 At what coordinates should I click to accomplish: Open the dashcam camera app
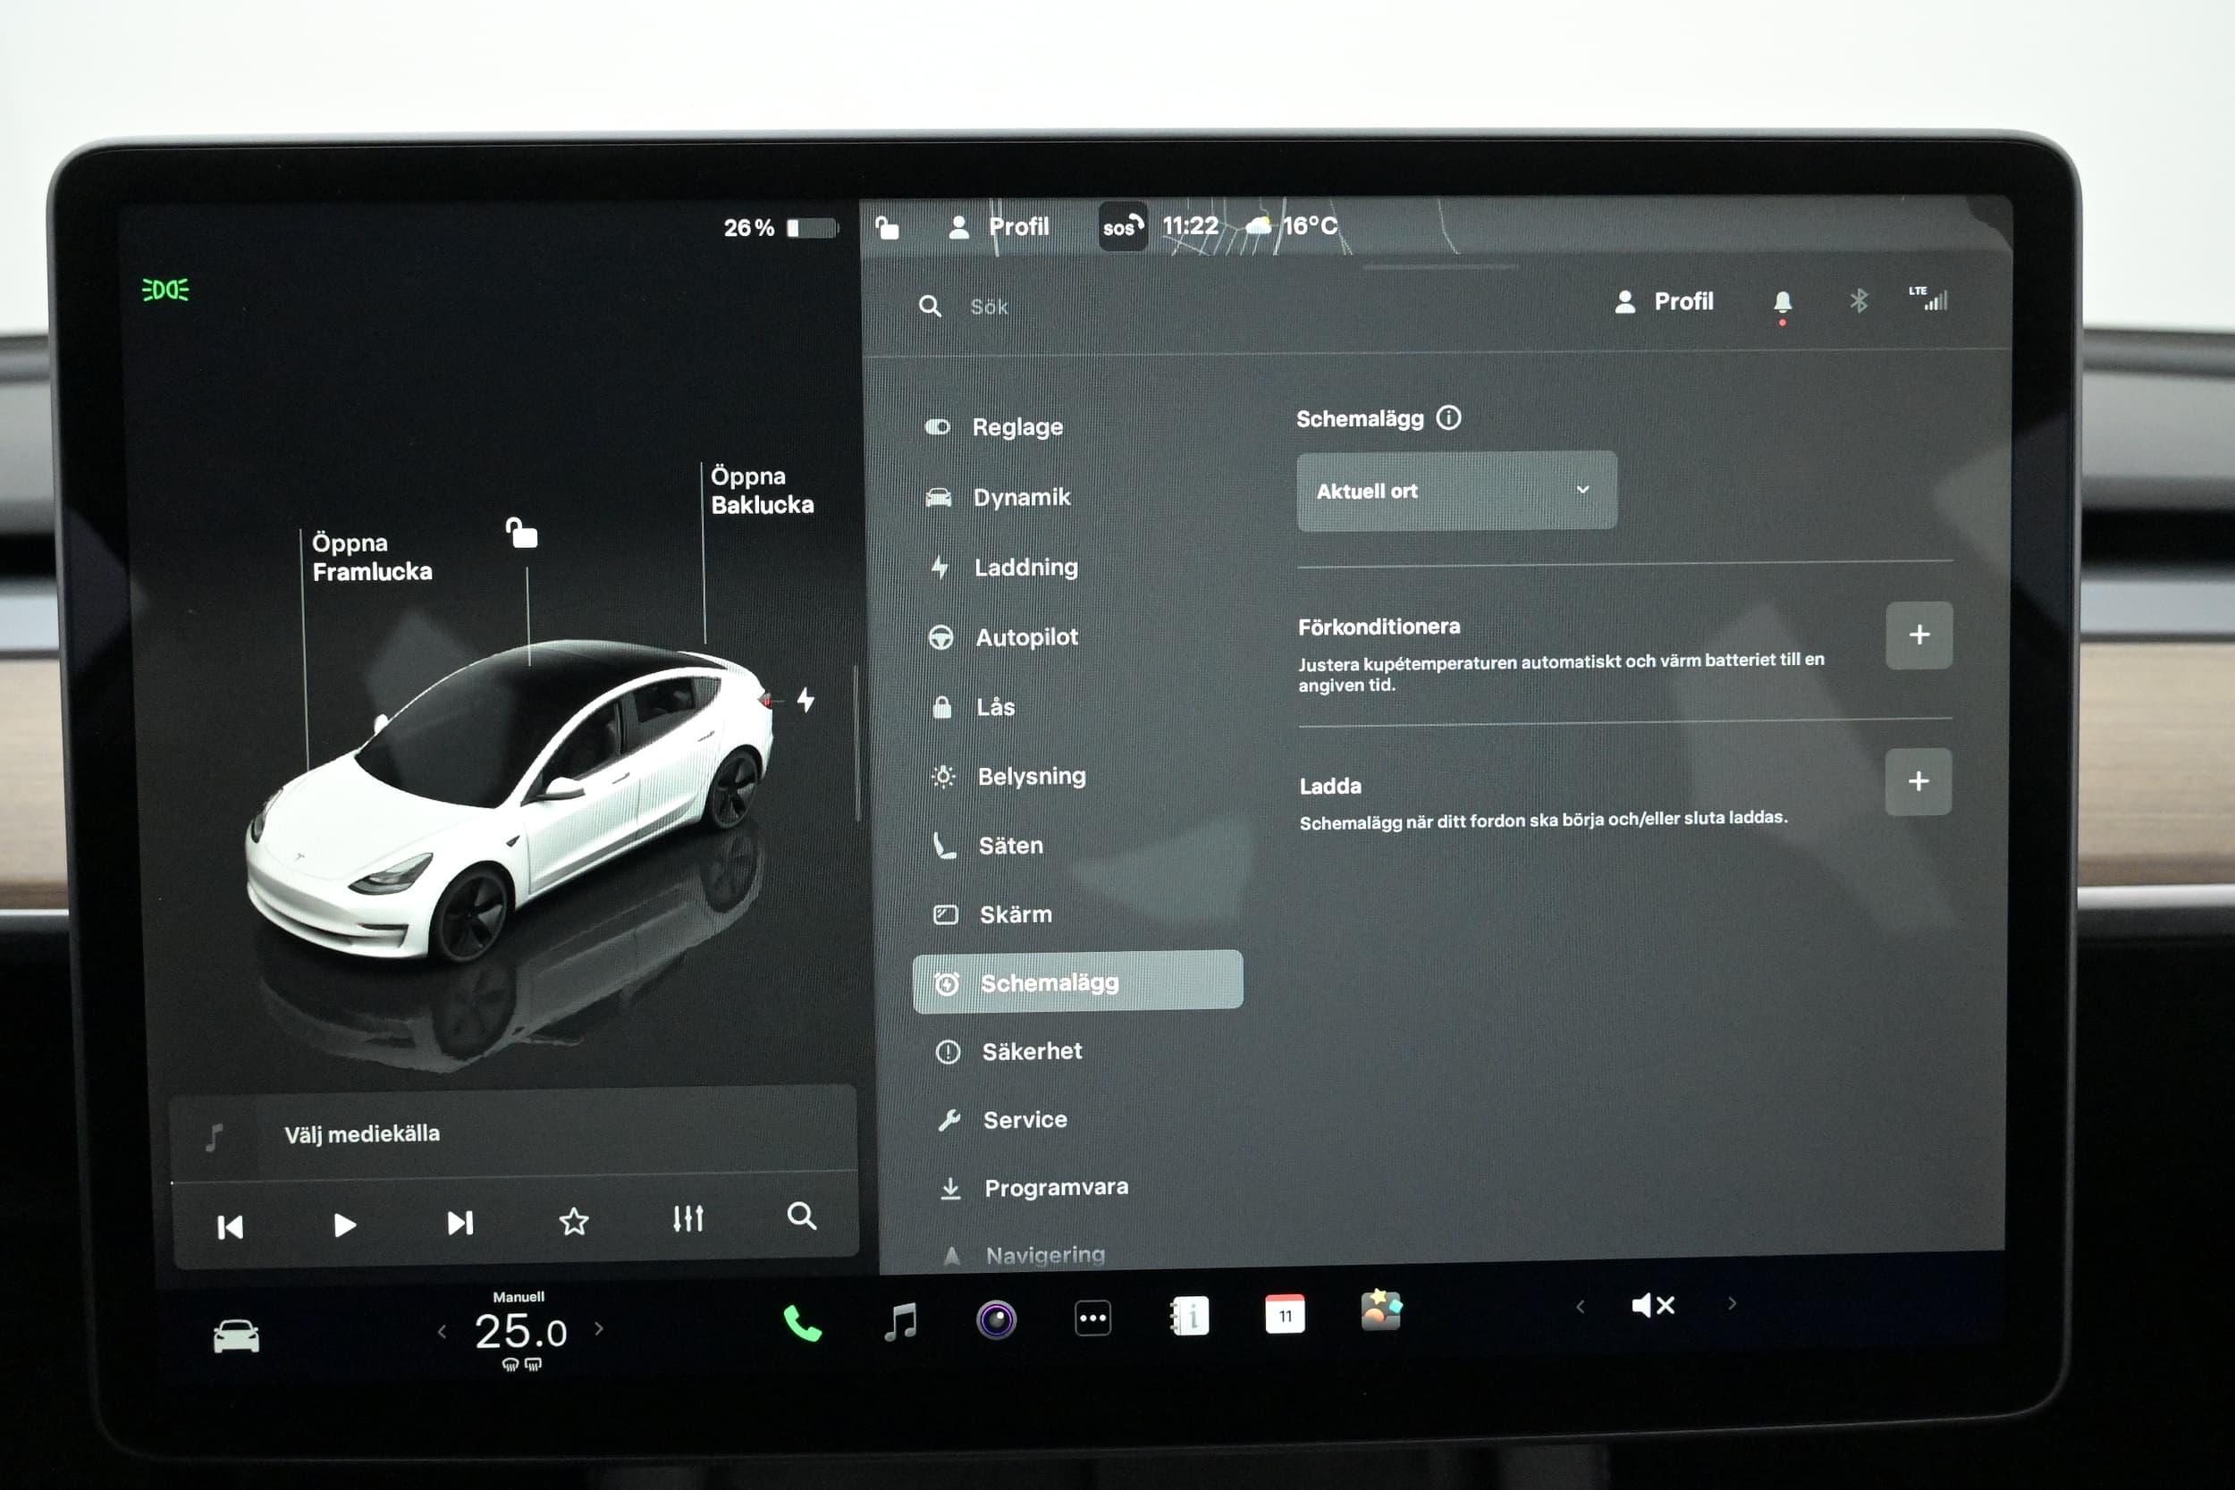point(996,1319)
